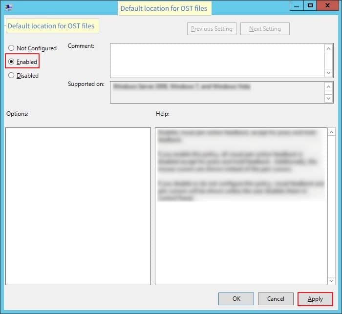Click the Comment: label

[81, 46]
